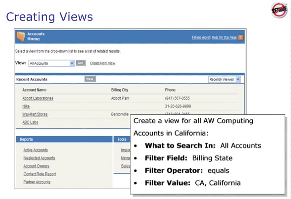Click the orange help question mark icon
The width and height of the screenshot is (291, 199).
pyautogui.click(x=240, y=37)
